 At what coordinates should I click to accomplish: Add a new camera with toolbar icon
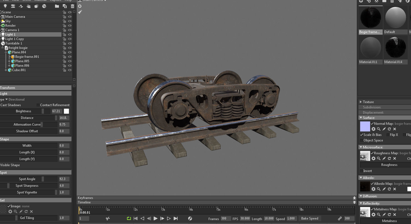13,6
